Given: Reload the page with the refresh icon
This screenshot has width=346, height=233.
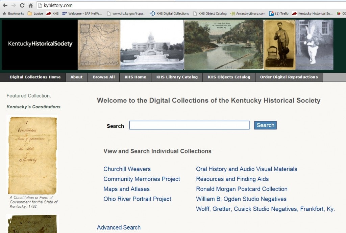Looking at the screenshot, I should (22, 5).
